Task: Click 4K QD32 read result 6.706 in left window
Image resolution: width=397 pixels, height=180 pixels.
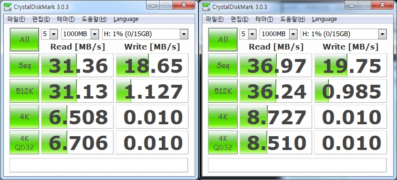Action: coord(77,142)
